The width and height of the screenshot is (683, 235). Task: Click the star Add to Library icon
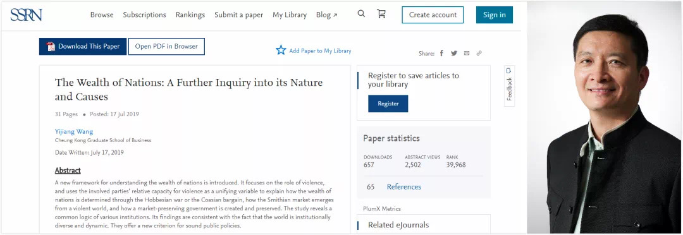click(x=281, y=50)
